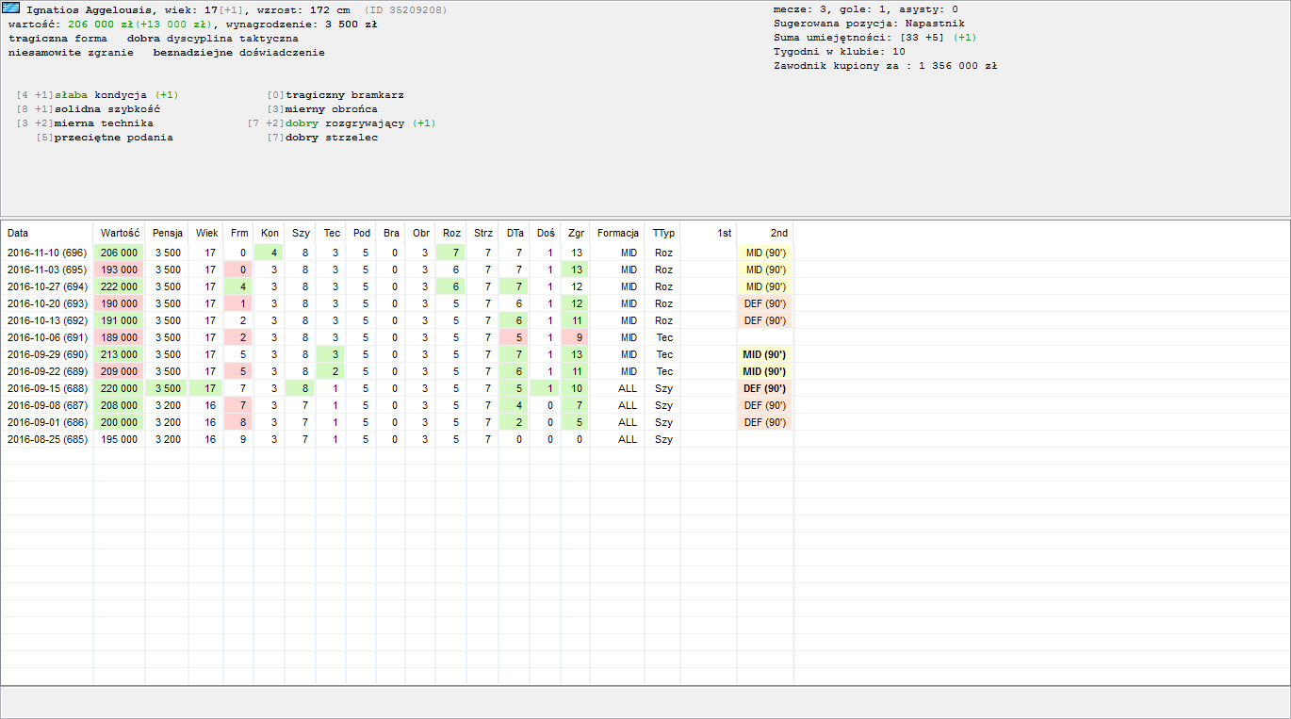Screen dimensions: 1291x719
Task: Click the 'dobry rozgrywający' skill label
Action: pos(345,123)
